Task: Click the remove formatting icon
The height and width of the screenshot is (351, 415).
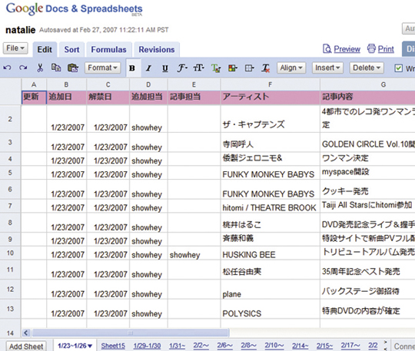Action: pos(265,68)
